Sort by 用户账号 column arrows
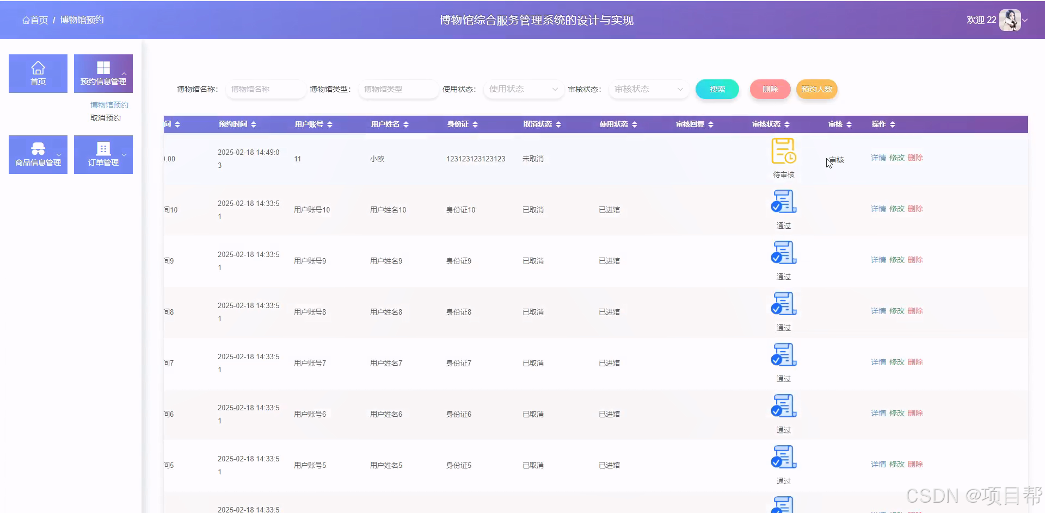Viewport: 1045px width, 513px height. click(330, 124)
